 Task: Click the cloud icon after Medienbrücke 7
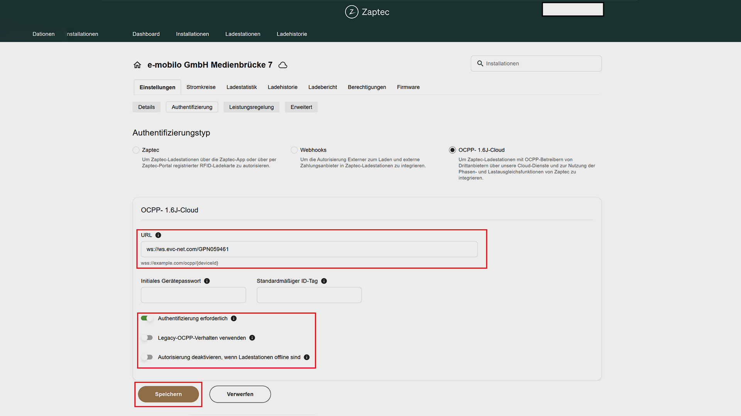pos(283,65)
